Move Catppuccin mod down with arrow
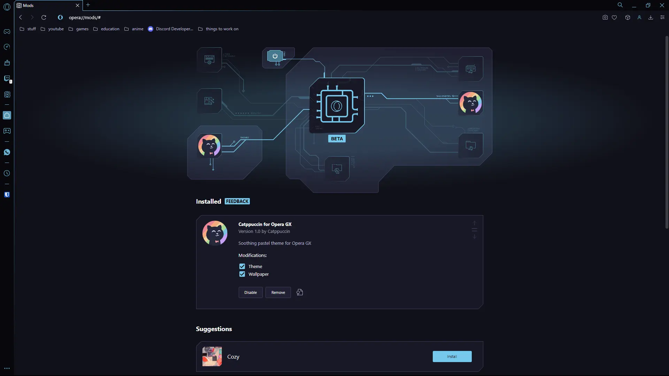669x376 pixels. pos(474,237)
